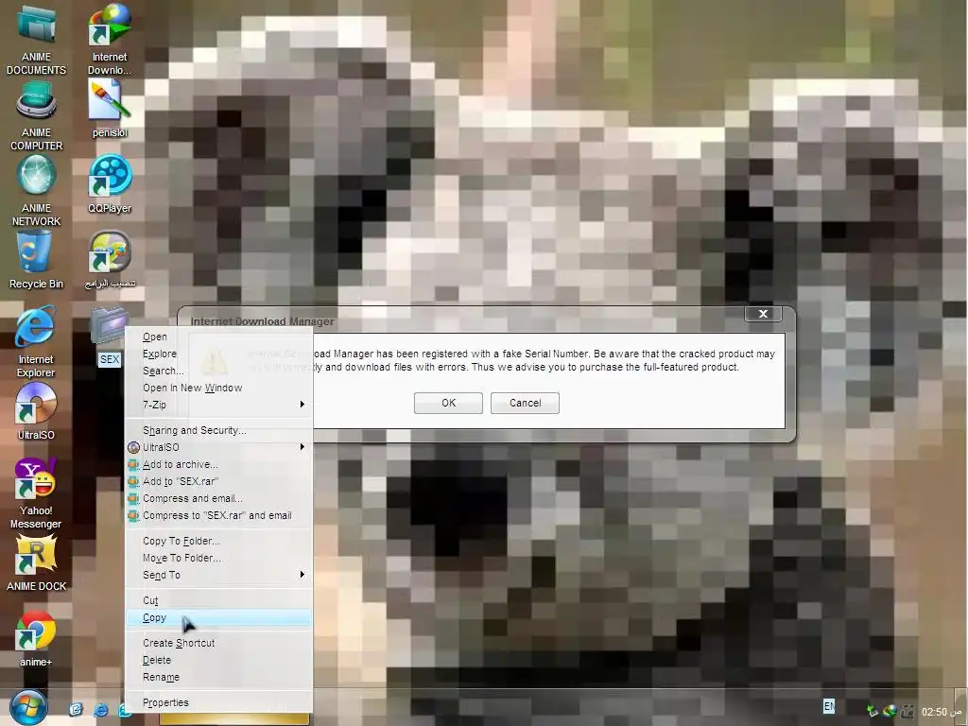Select the ANIME NETWORK desktop icon
968x726 pixels.
(x=37, y=191)
